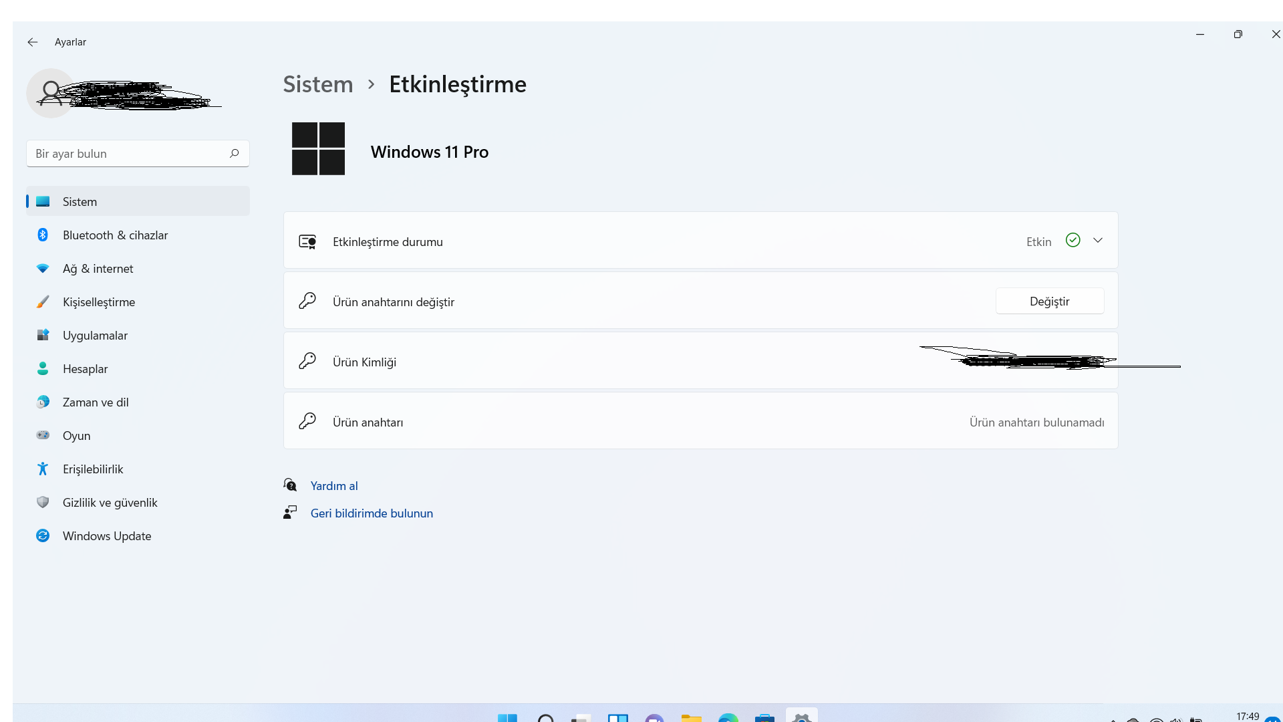
Task: Click the Bir ayar bulun search field
Action: point(127,154)
